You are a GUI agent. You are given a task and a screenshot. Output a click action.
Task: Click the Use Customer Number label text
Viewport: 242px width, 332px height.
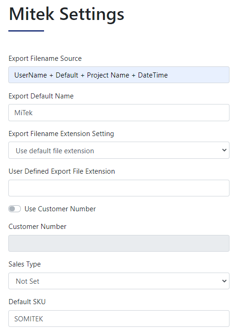(60, 209)
